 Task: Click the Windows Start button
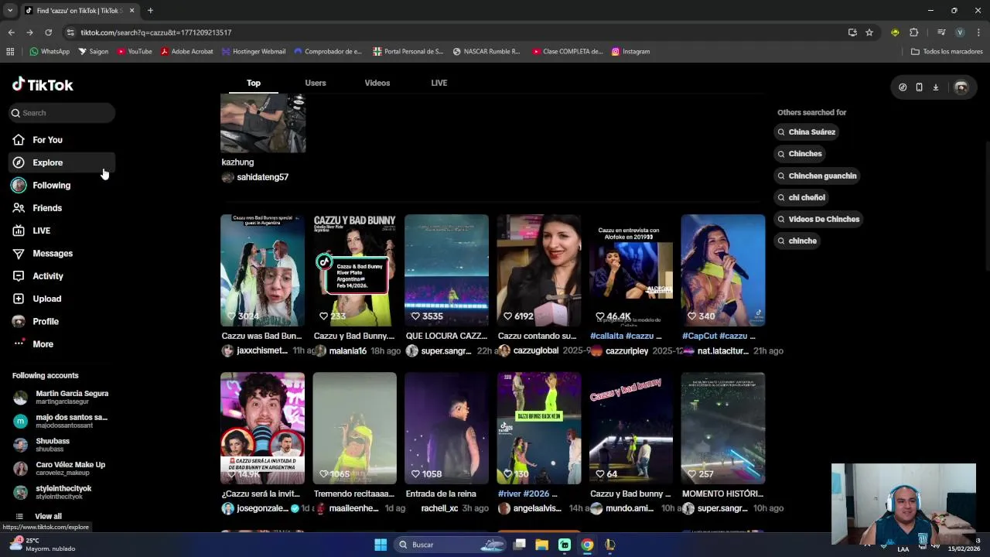(x=381, y=545)
